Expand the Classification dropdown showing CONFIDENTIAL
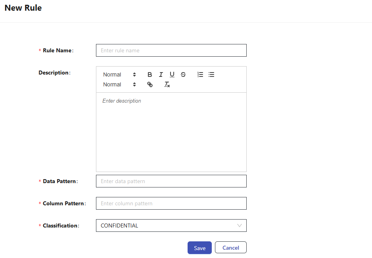Viewport: 372px width, 258px height. 171,226
